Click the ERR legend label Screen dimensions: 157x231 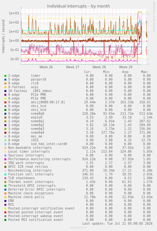pos(11,201)
